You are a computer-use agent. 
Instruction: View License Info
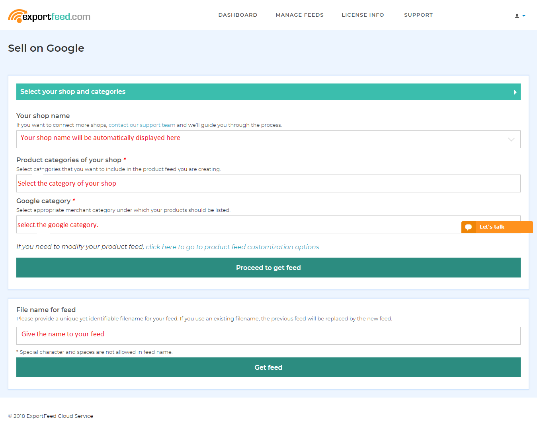coord(363,15)
